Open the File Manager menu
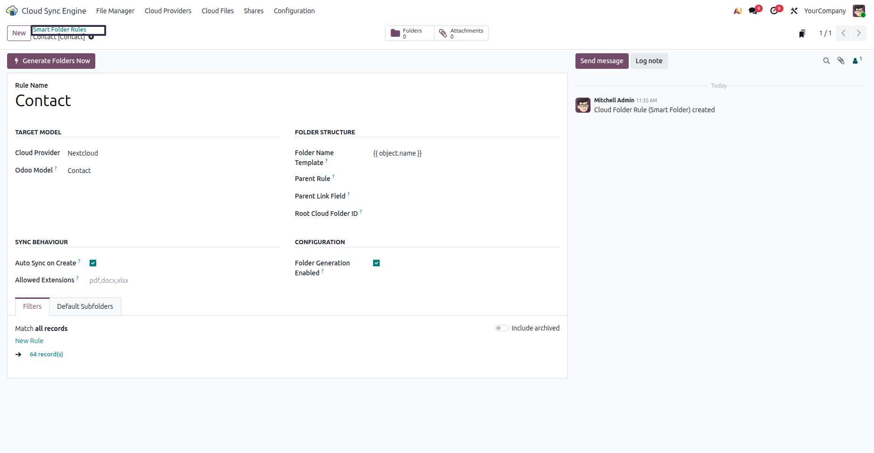The height and width of the screenshot is (453, 874). (x=115, y=11)
